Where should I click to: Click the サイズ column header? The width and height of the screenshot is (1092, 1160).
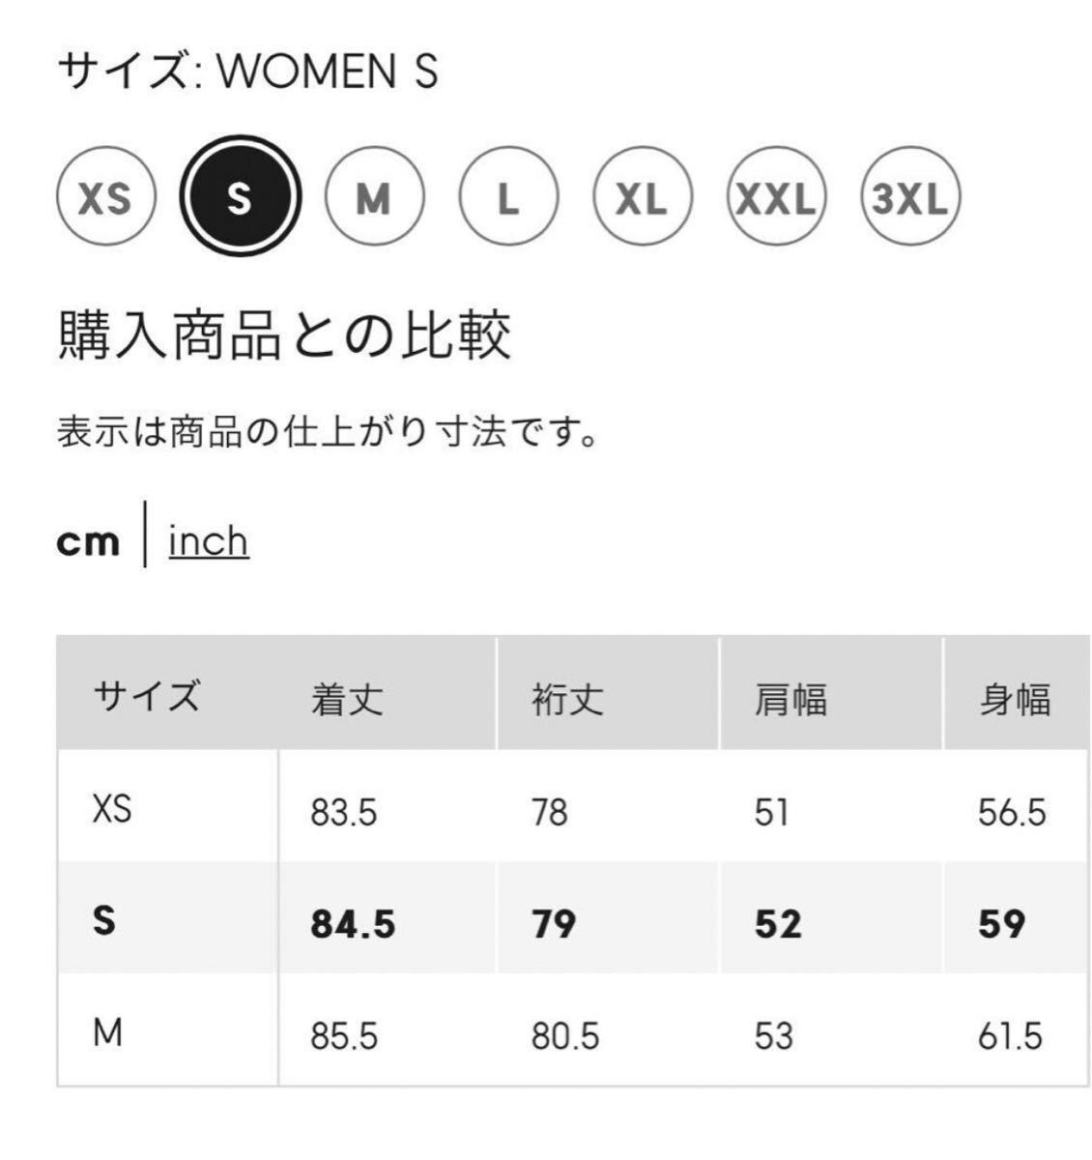[x=147, y=696]
